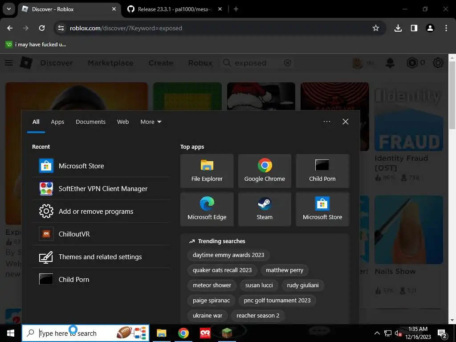
Task: Search trending 'susan lucci'
Action: [259, 285]
